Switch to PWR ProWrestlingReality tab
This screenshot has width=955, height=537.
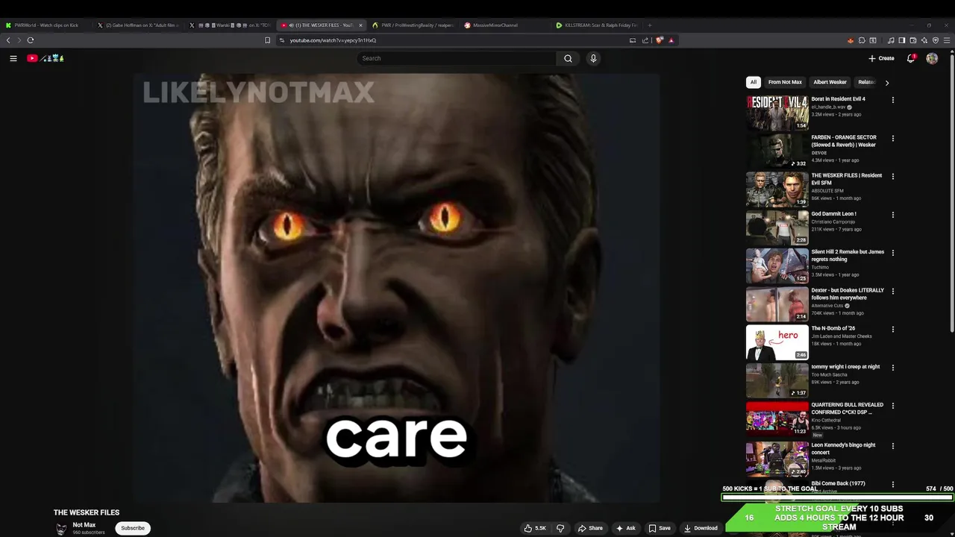point(413,25)
